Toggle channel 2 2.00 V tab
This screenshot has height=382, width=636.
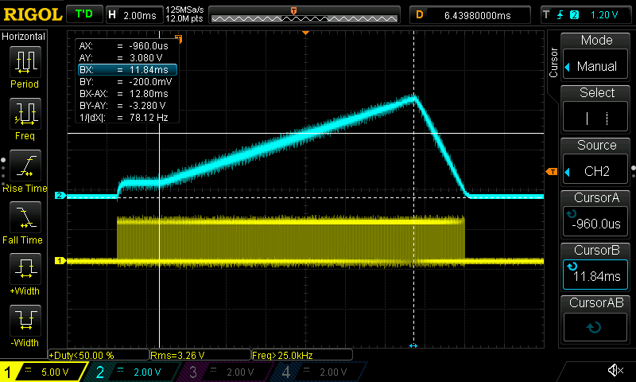pyautogui.click(x=132, y=372)
